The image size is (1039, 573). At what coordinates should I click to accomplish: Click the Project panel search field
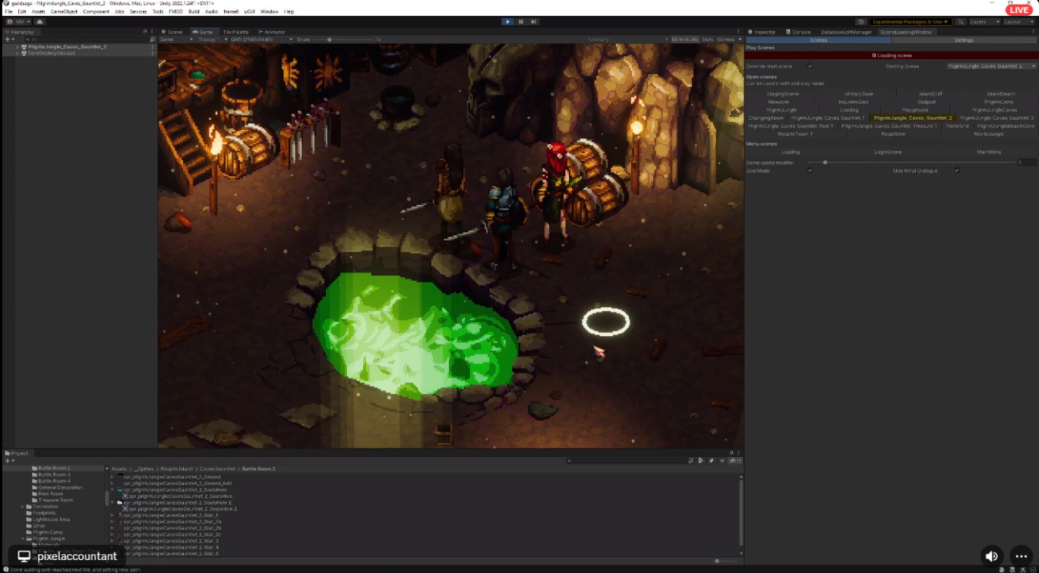627,461
